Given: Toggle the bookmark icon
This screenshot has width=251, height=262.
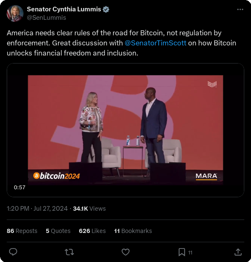Looking at the screenshot, I should [182, 252].
